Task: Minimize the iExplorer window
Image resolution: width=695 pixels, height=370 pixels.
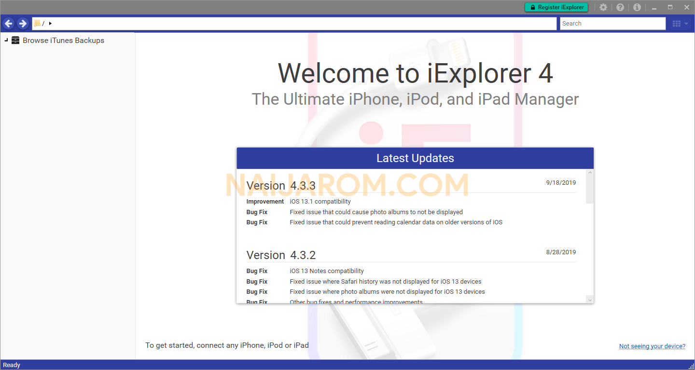Action: pos(654,7)
